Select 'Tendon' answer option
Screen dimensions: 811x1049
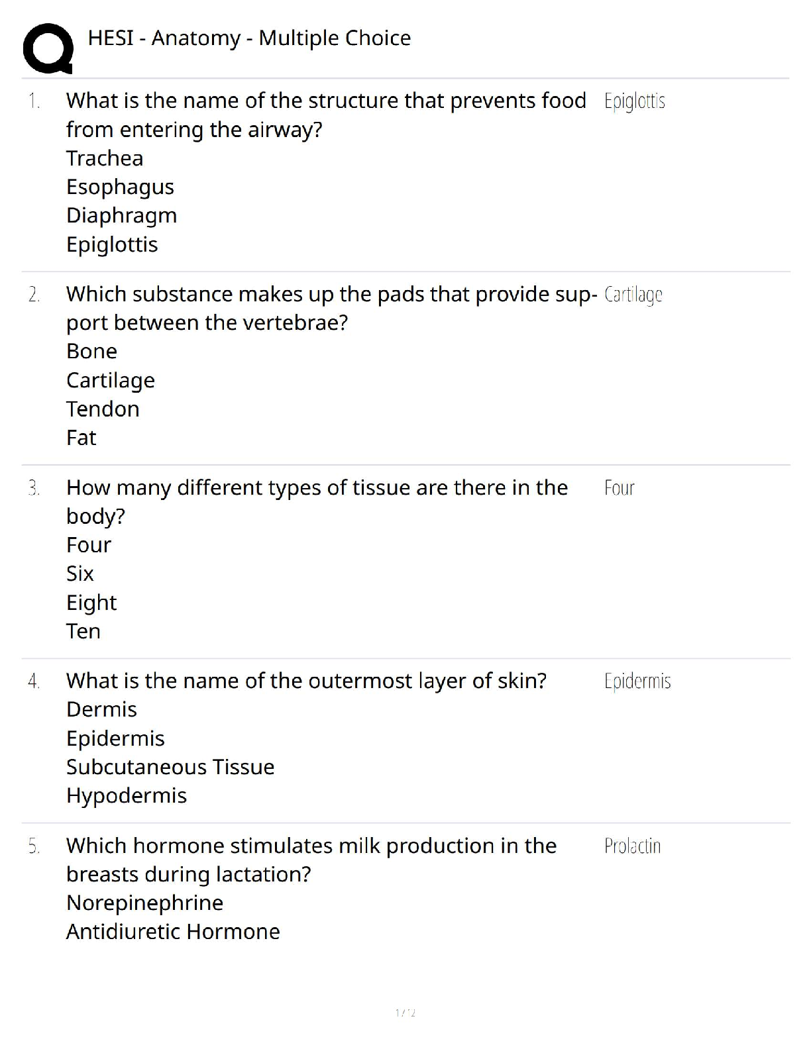pyautogui.click(x=103, y=409)
